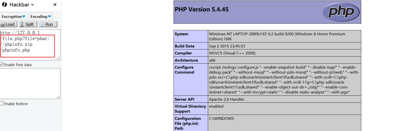Click the Windows NT LAPTOP system value

pos(277,37)
